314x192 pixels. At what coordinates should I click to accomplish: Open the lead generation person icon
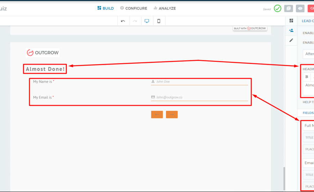[291, 30]
